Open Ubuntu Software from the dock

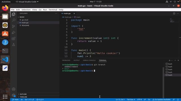tap(5, 34)
